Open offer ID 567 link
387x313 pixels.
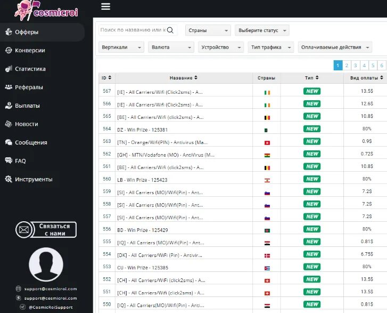click(107, 91)
